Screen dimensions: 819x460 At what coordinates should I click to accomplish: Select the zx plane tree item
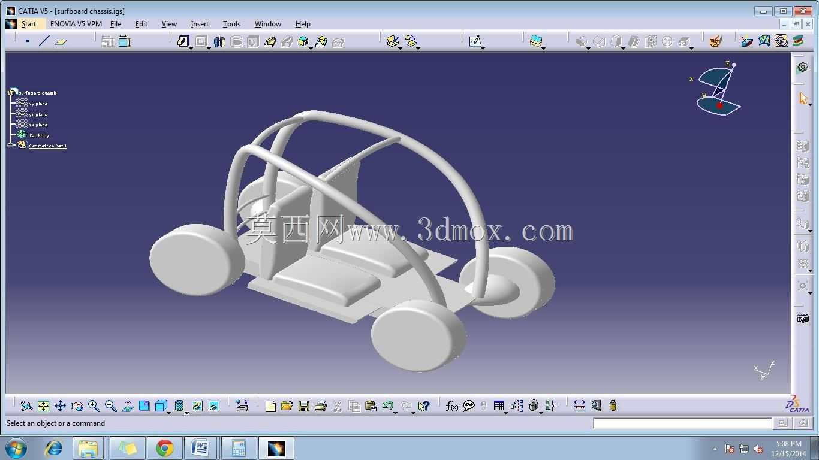click(x=38, y=125)
